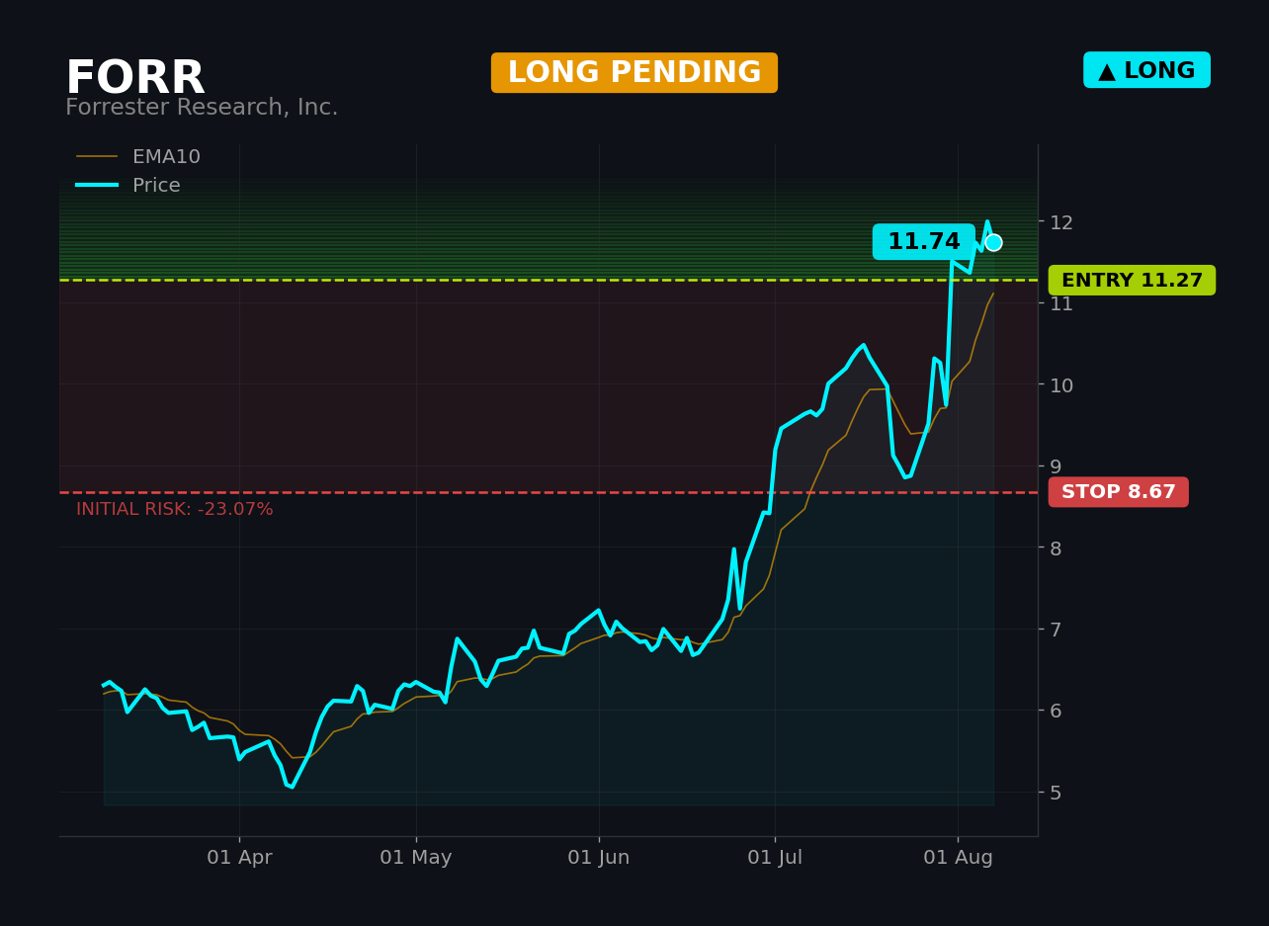Click the 11 price axis label
1269x926 pixels.
pyautogui.click(x=1061, y=303)
